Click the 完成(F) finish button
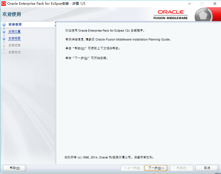Image resolution: width=221 pixels, height=174 pixels. 181,168
